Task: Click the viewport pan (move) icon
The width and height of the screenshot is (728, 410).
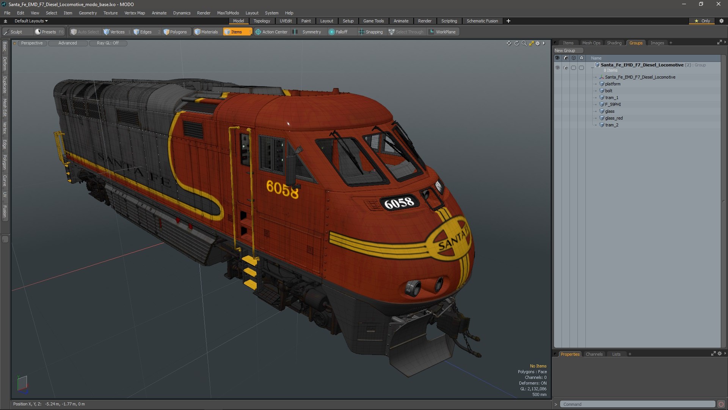Action: click(x=509, y=43)
